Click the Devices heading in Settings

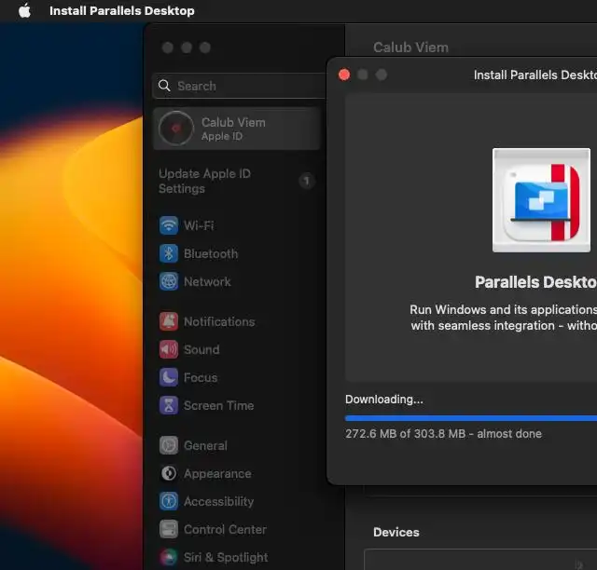coord(396,532)
